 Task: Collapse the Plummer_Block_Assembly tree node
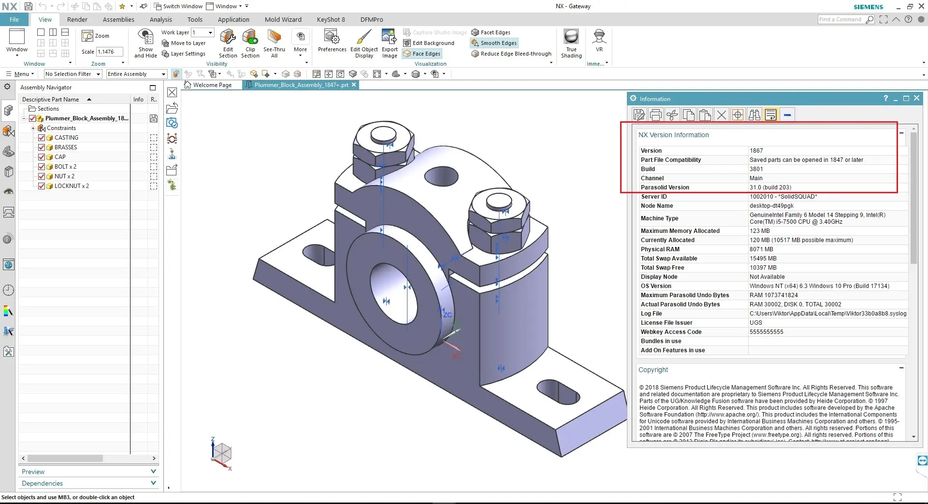23,118
